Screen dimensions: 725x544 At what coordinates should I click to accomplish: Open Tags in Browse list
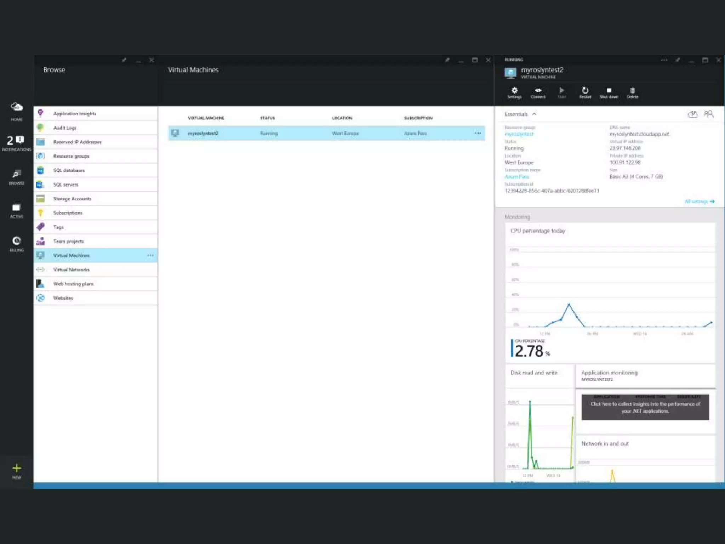96,227
